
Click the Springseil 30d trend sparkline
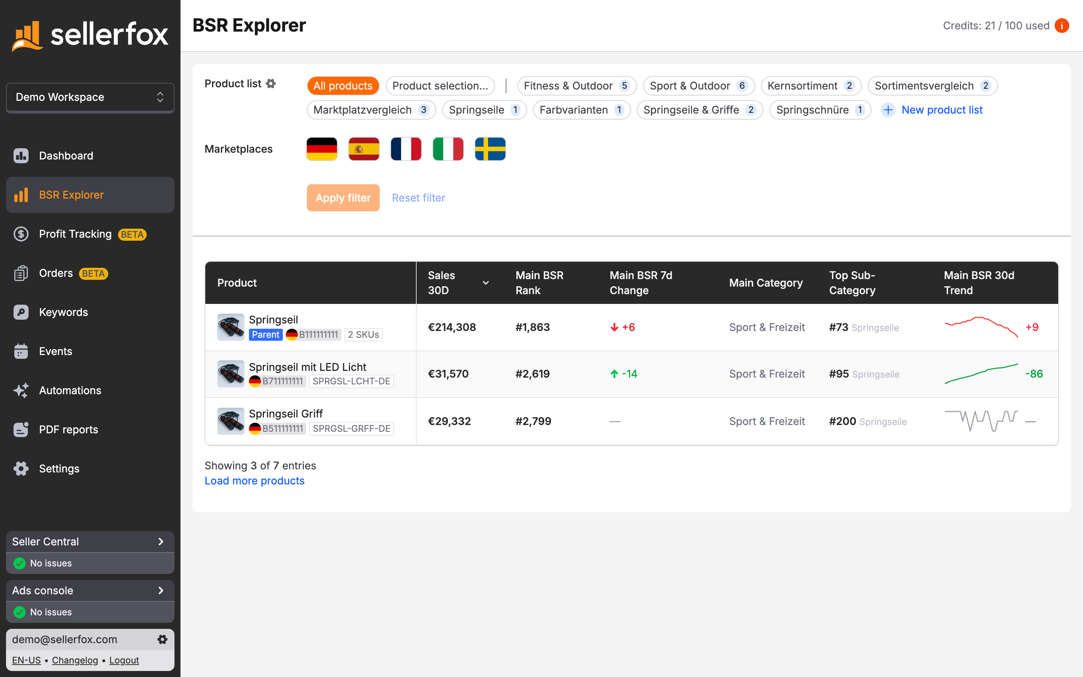click(x=981, y=327)
